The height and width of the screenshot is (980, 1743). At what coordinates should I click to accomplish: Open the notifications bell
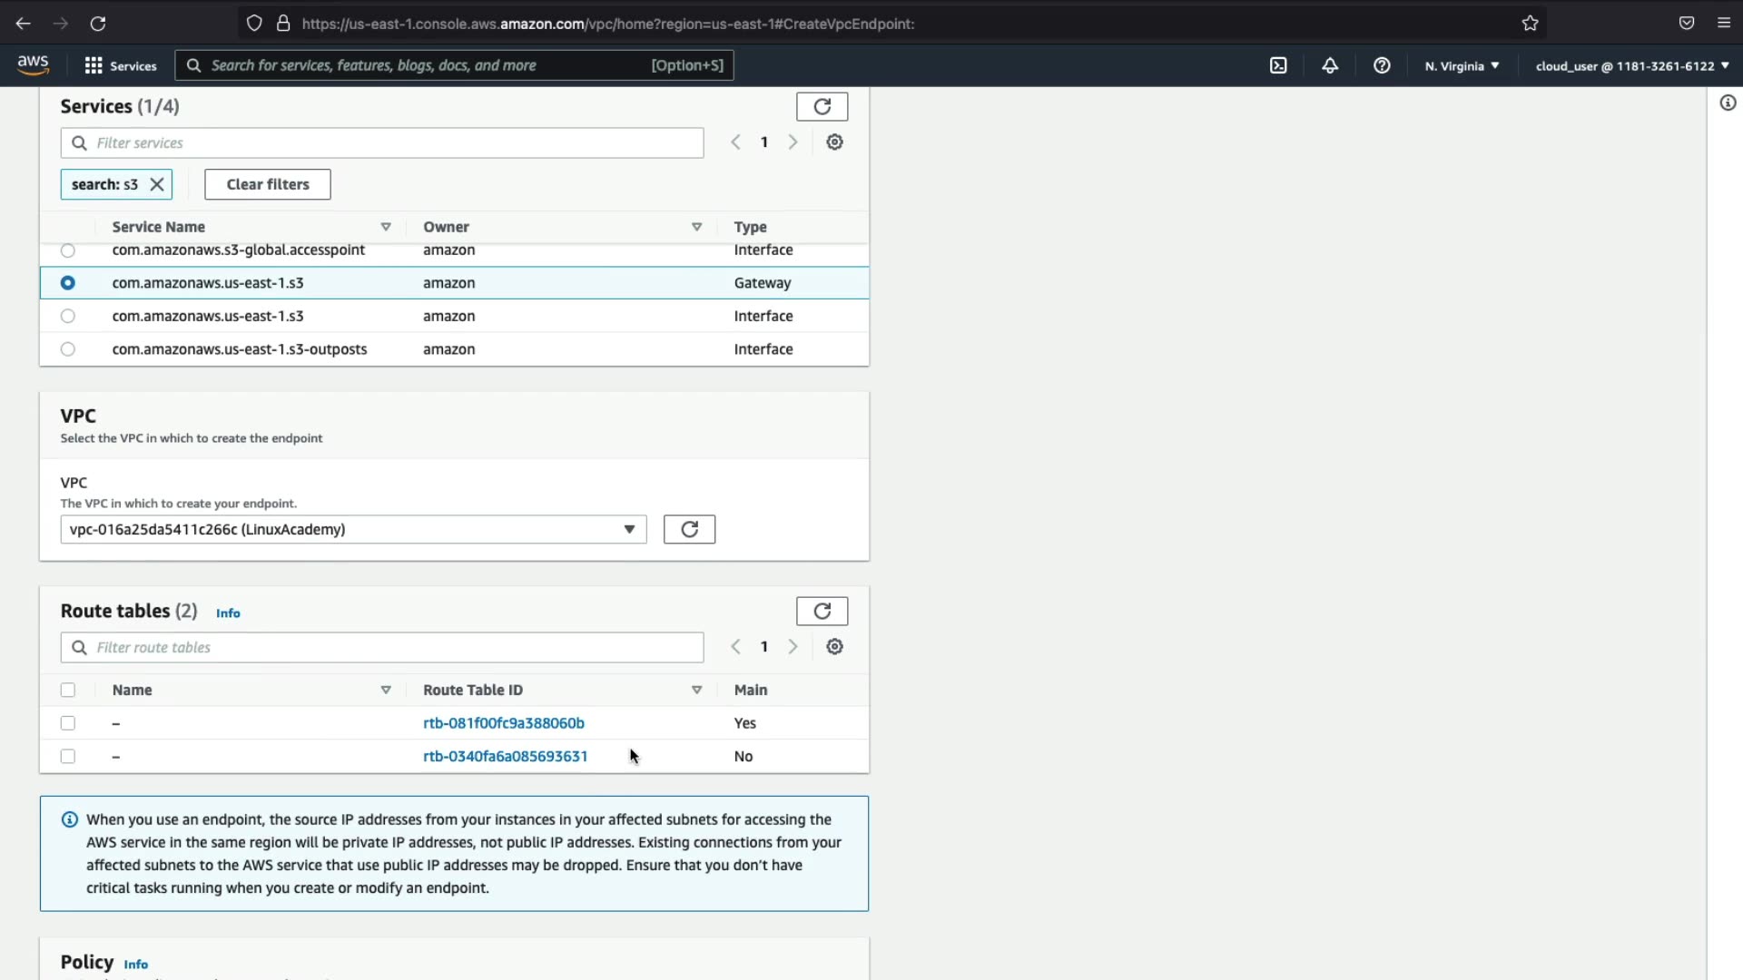(1330, 65)
